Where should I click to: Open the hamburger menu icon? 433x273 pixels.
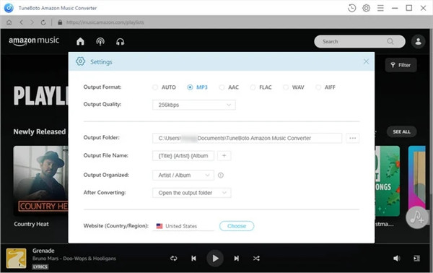(380, 8)
